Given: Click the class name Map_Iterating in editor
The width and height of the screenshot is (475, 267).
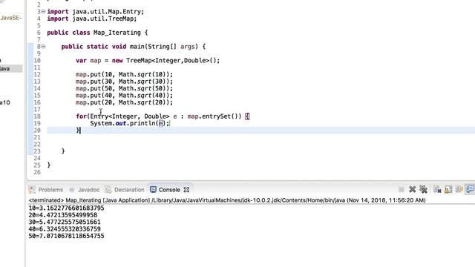Looking at the screenshot, I should (117, 33).
